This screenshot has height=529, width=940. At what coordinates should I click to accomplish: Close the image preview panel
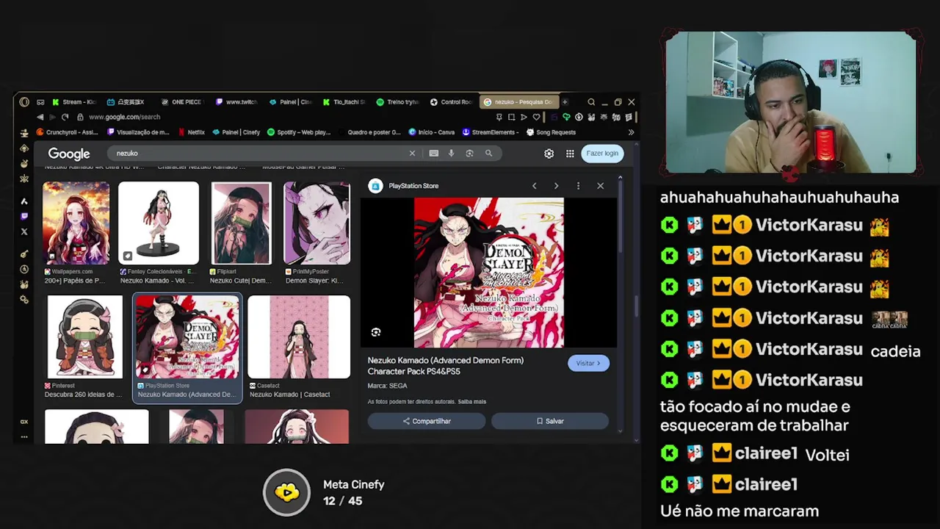[x=600, y=186]
